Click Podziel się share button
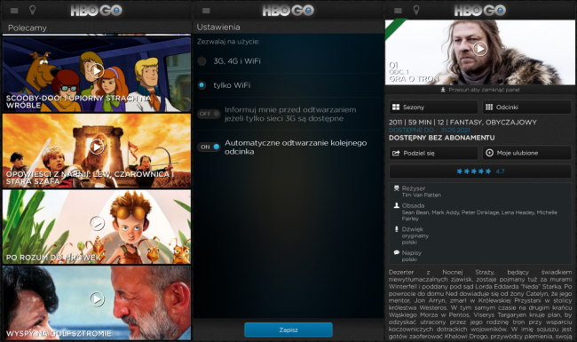Screen dimensions: 577x342 pyautogui.click(x=433, y=153)
